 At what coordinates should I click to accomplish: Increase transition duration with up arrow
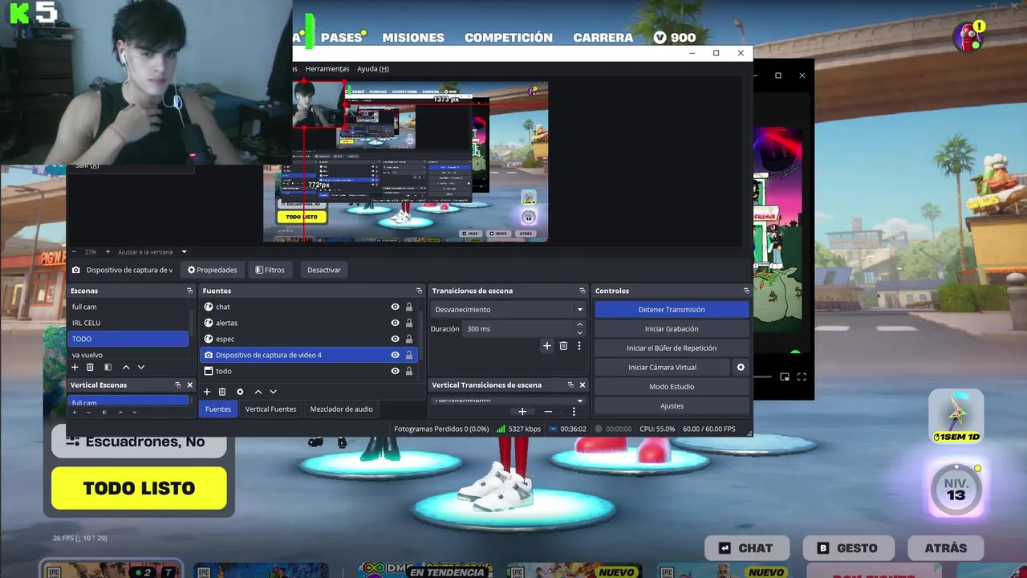(579, 325)
